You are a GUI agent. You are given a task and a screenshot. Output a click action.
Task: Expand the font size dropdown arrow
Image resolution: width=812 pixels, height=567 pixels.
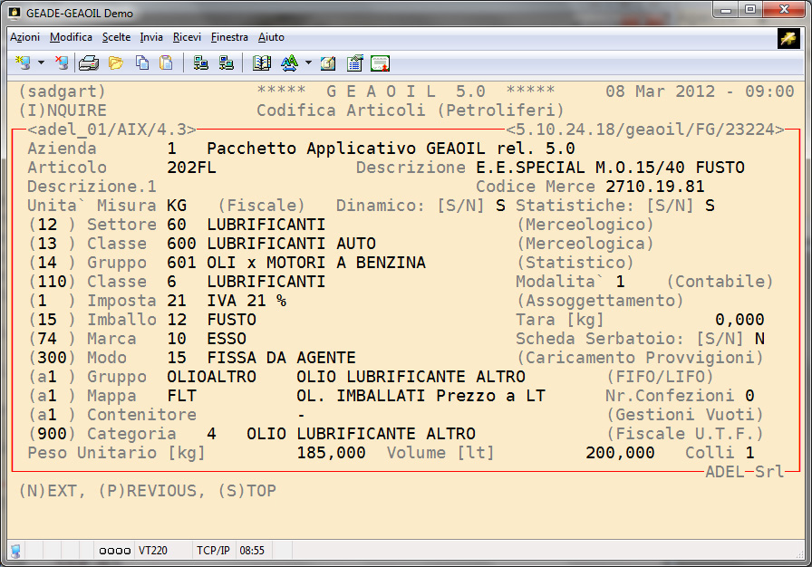tap(308, 63)
